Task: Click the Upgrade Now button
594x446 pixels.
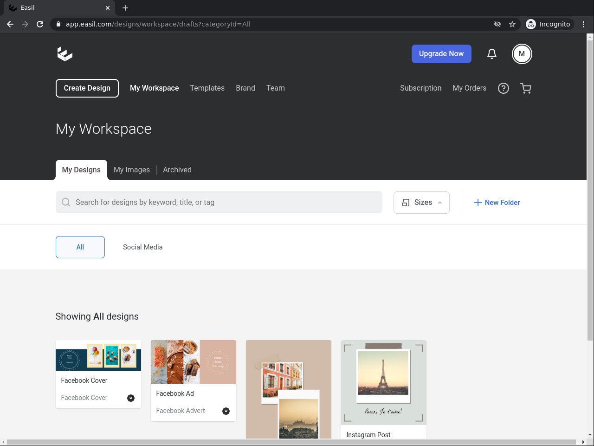Action: (x=441, y=54)
